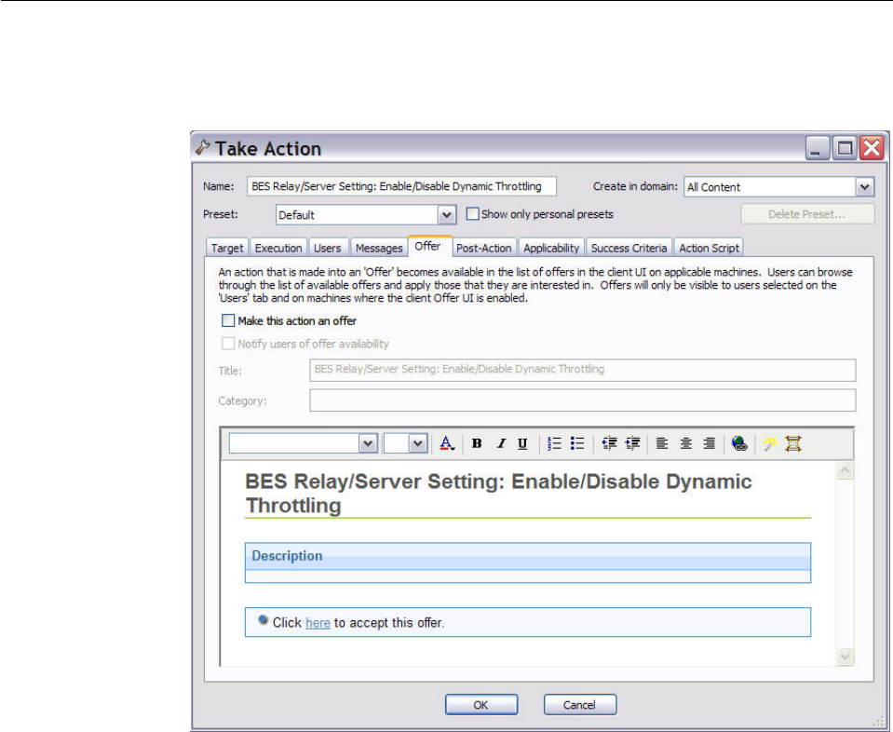Screen dimensions: 893x732
Task: Open the Messages tab
Action: 379,248
